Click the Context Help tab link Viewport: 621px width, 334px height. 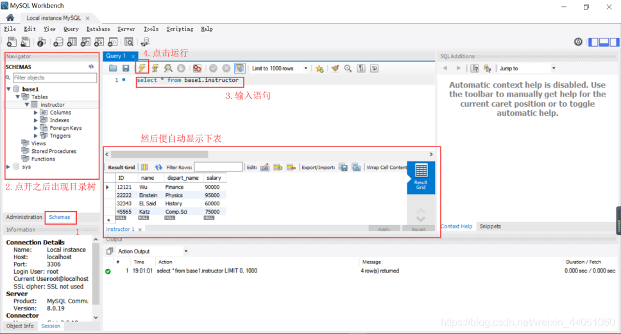point(457,227)
